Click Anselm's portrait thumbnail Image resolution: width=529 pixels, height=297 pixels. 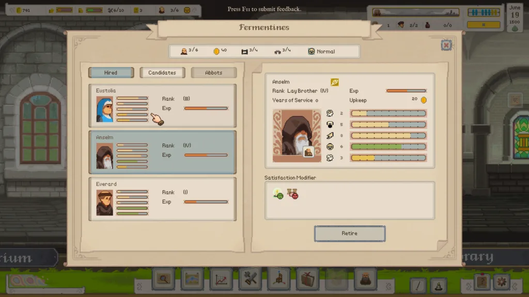[x=295, y=135]
